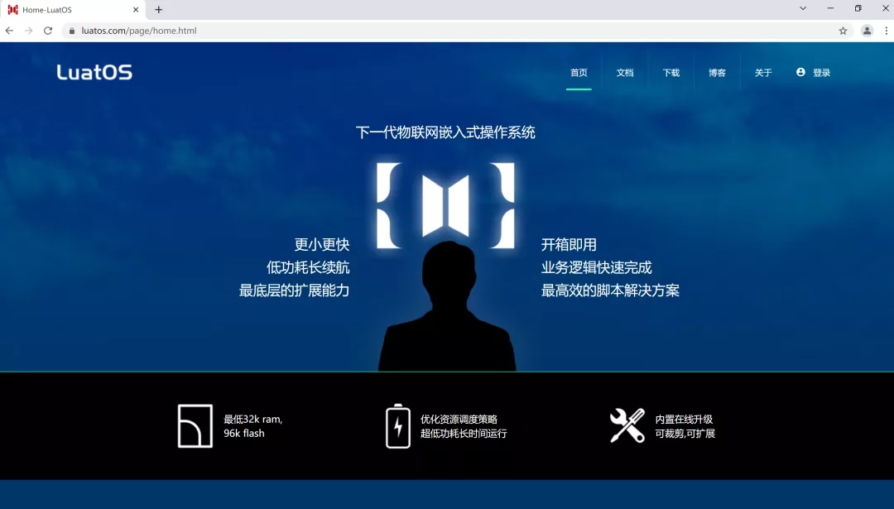The height and width of the screenshot is (509, 894).
Task: Minimize the Chrome window
Action: point(830,8)
